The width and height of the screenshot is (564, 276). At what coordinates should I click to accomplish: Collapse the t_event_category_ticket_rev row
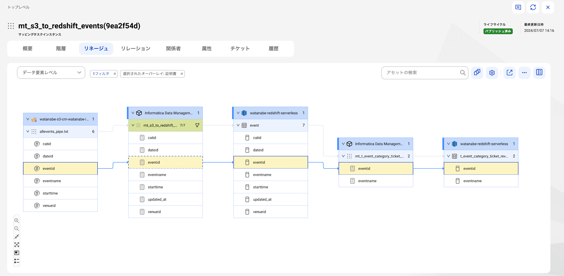448,156
